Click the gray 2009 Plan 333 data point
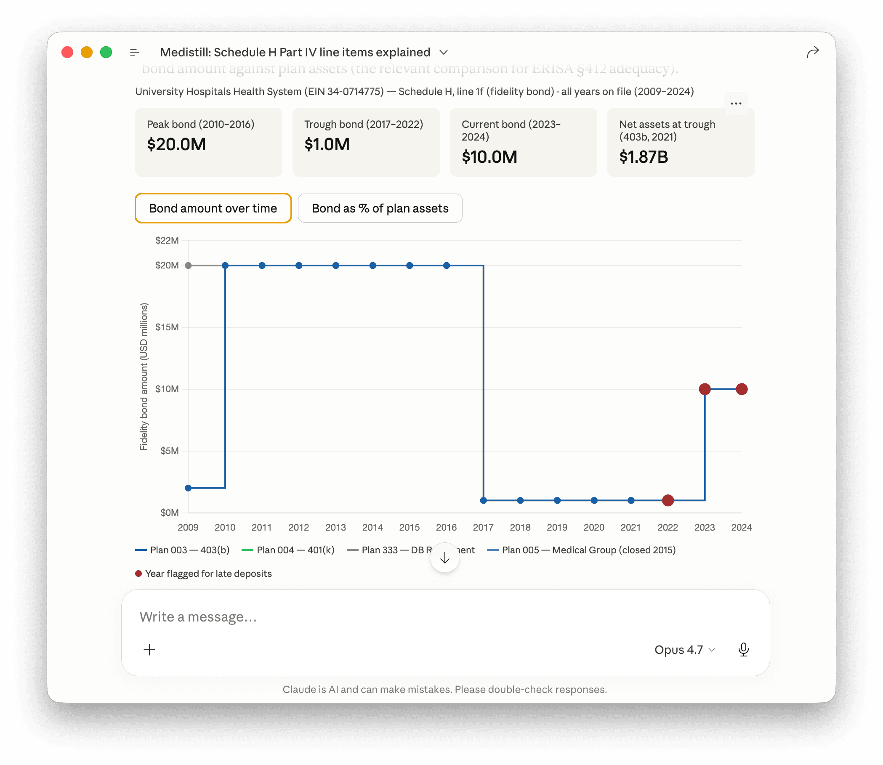 188,266
